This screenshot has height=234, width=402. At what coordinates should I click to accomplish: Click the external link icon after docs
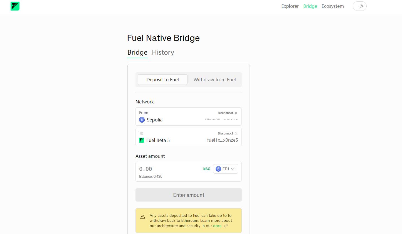226,226
